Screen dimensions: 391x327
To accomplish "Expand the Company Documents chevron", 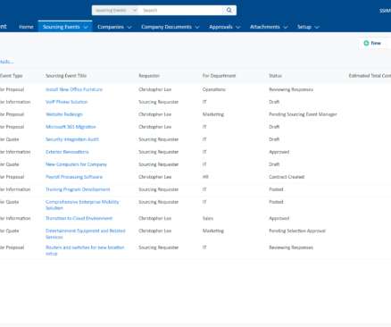I will pyautogui.click(x=197, y=27).
